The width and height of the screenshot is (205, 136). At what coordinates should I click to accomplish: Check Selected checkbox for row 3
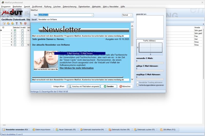15,36
